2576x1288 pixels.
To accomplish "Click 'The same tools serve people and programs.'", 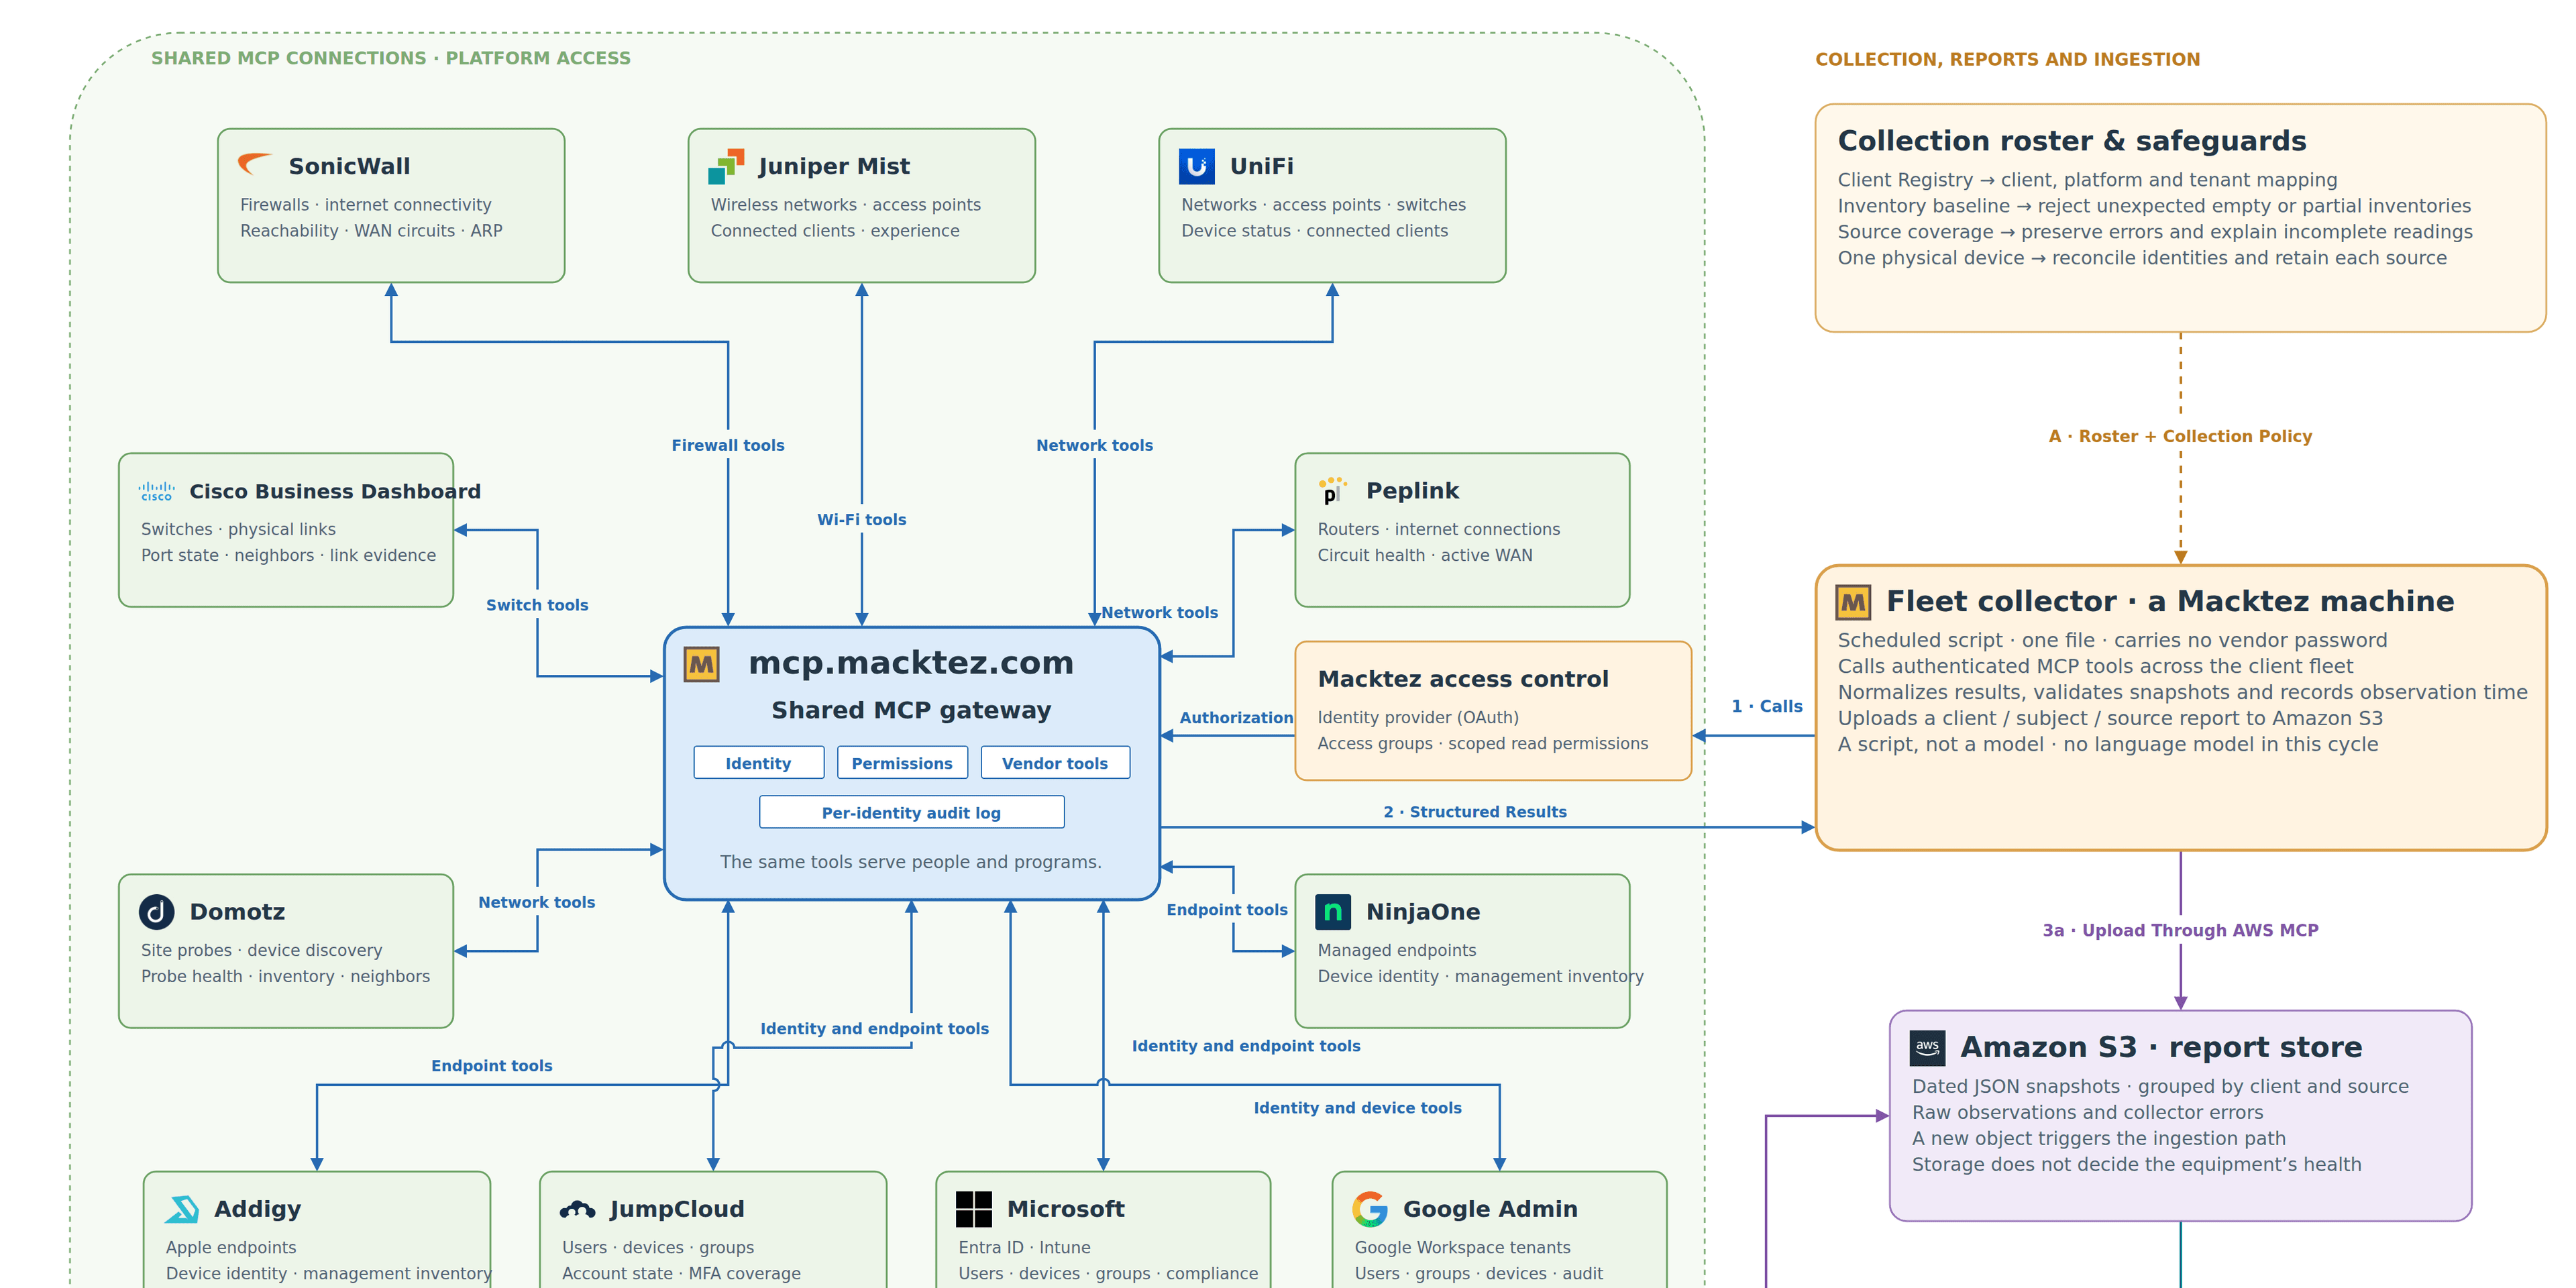I will (x=911, y=862).
